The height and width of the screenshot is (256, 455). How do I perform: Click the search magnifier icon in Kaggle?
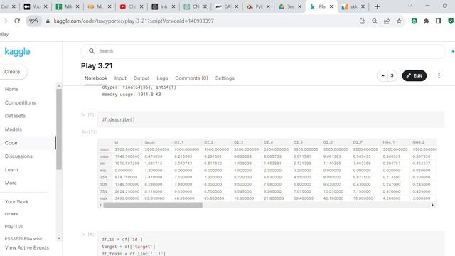click(x=92, y=51)
